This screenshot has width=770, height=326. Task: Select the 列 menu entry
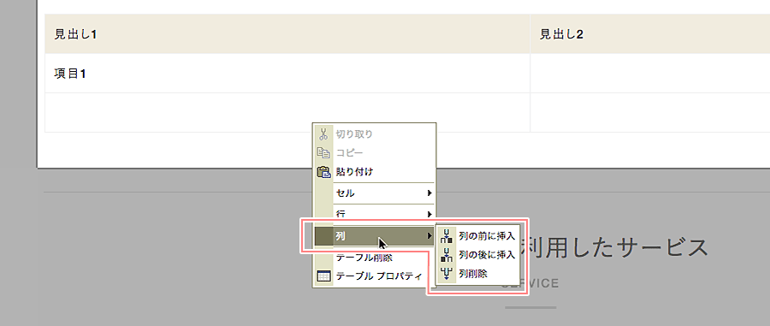pyautogui.click(x=374, y=236)
